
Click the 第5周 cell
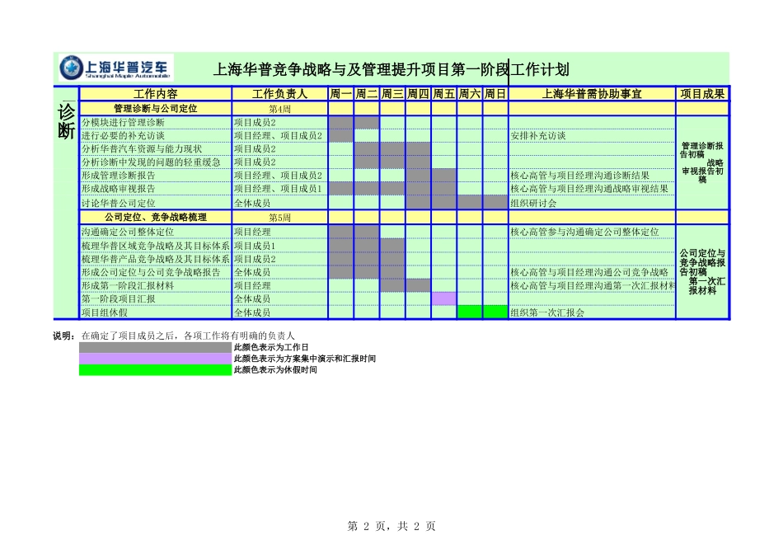279,218
